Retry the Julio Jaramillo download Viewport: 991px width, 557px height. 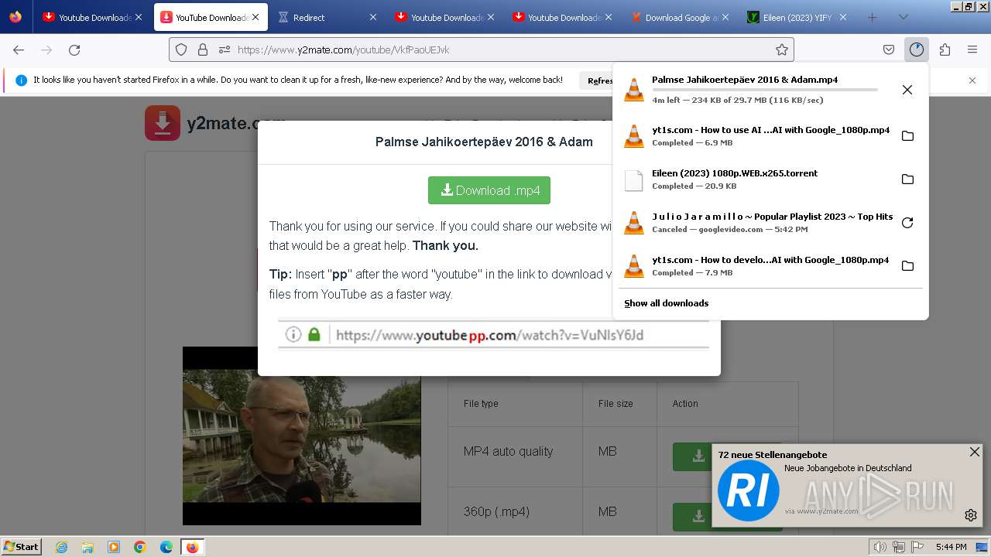pos(907,223)
